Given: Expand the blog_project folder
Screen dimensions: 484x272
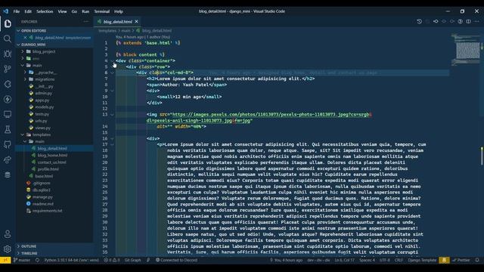Looking at the screenshot, I should (x=54, y=51).
